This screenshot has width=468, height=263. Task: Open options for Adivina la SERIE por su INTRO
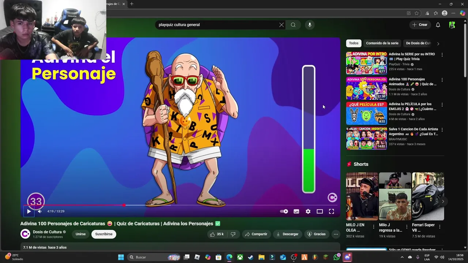point(442,55)
